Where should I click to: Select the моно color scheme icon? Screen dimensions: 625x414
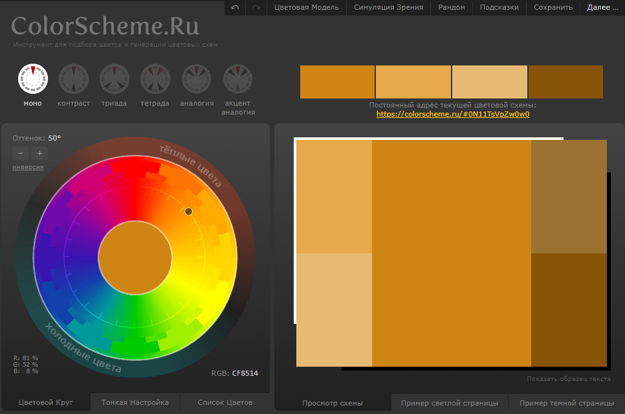coord(33,78)
